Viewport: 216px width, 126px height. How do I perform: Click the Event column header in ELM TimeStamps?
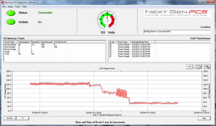113,42
